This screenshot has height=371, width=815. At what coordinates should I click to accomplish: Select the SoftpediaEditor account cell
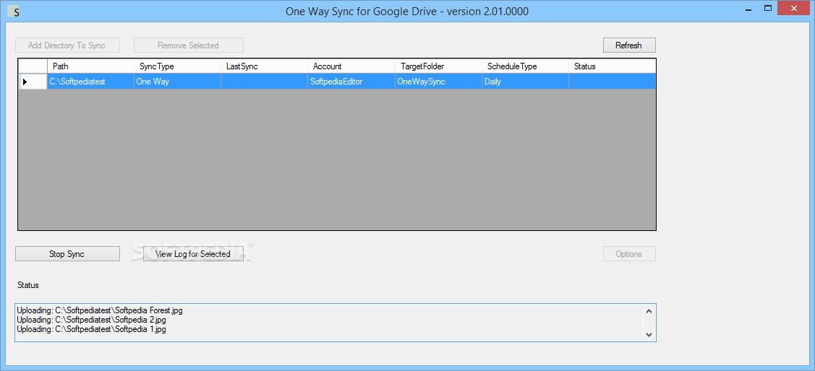pos(351,82)
